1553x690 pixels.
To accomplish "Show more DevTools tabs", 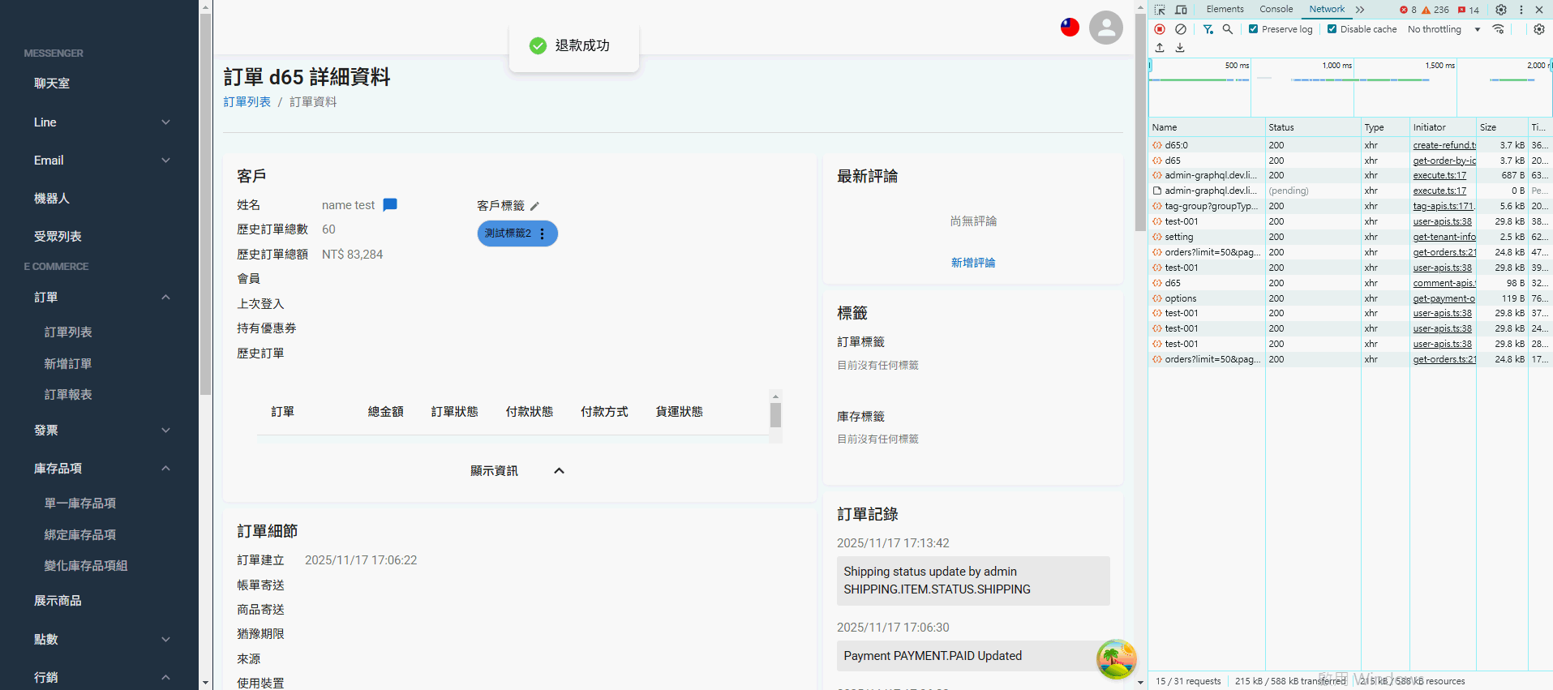I will (x=1360, y=10).
